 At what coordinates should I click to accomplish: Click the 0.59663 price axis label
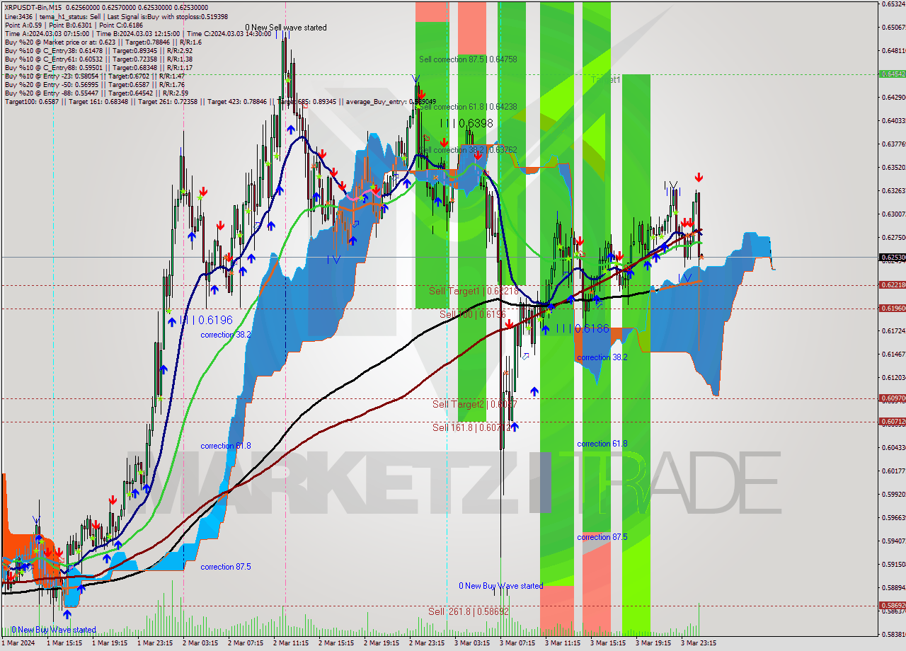tap(893, 517)
